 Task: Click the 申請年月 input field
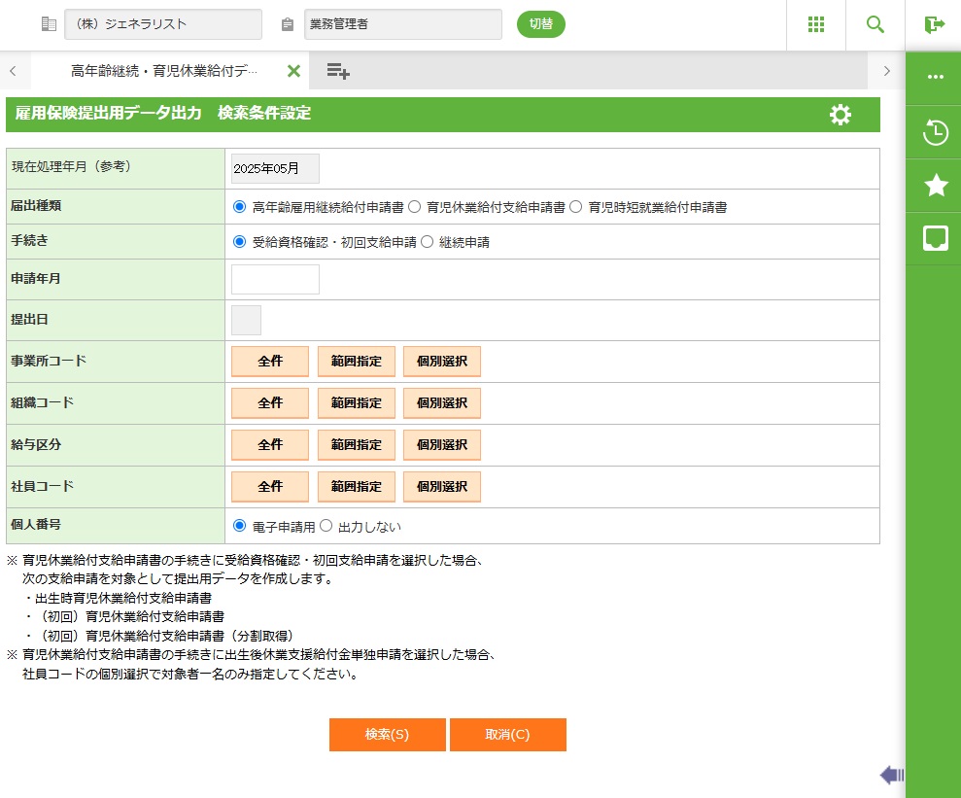(x=275, y=280)
